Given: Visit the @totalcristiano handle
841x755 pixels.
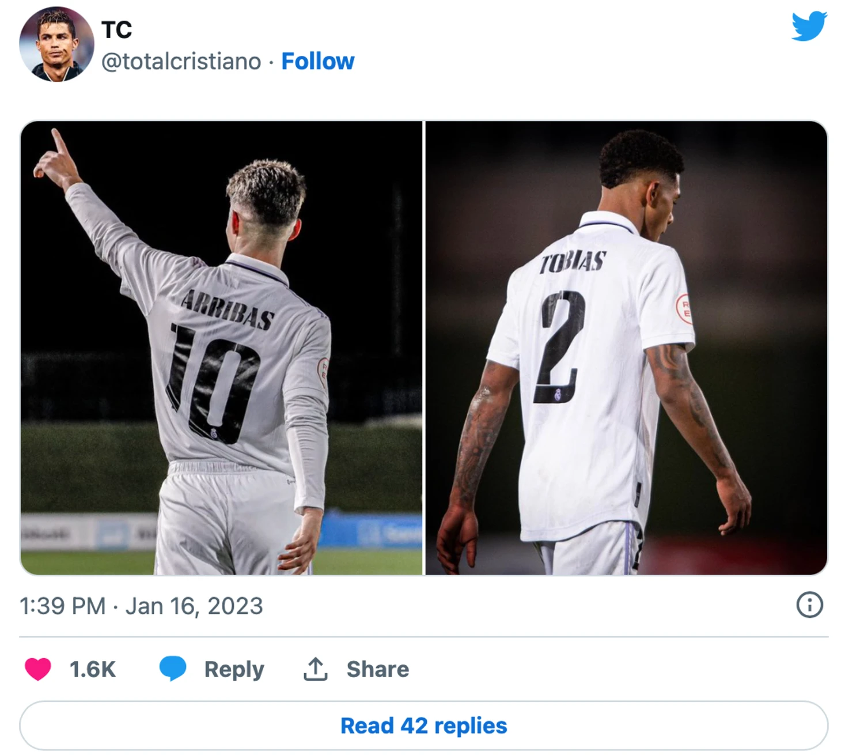Looking at the screenshot, I should pyautogui.click(x=181, y=61).
